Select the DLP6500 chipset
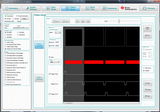This screenshot has width=160, height=112. click(x=5, y=32)
